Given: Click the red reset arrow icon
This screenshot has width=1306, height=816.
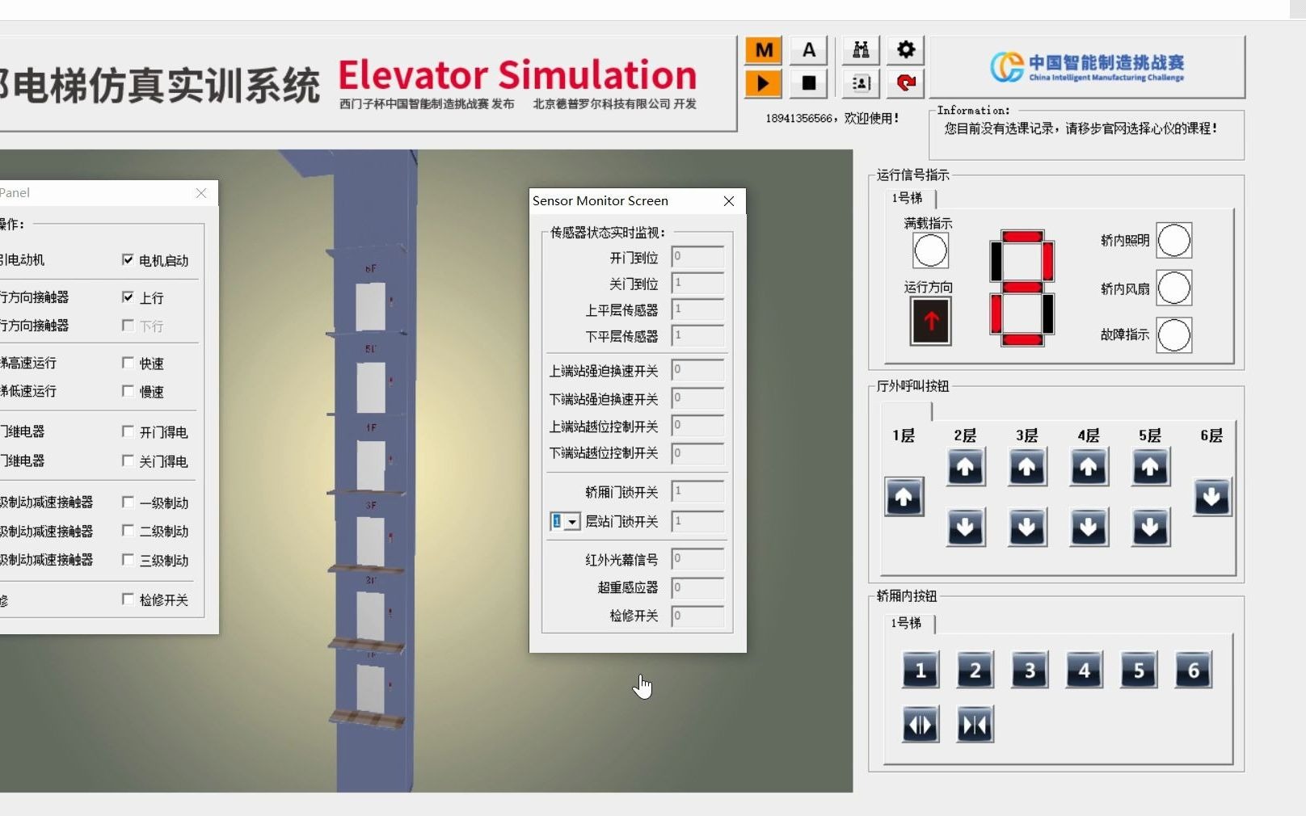Looking at the screenshot, I should tap(906, 82).
